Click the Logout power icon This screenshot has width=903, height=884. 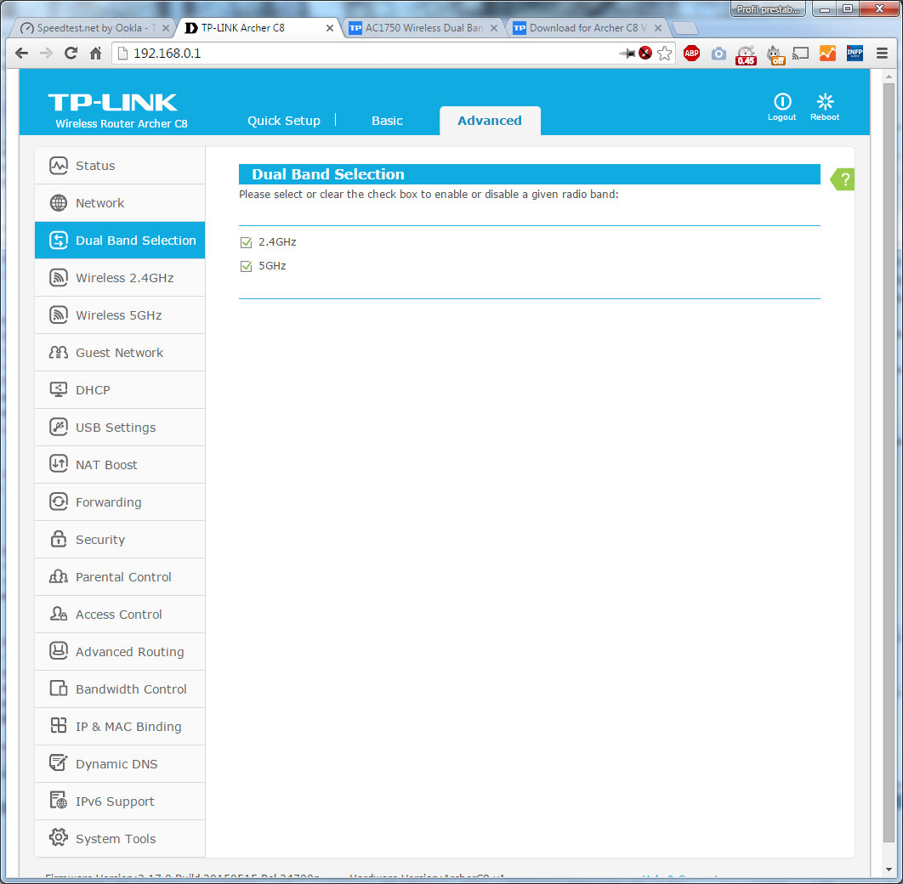pyautogui.click(x=782, y=102)
